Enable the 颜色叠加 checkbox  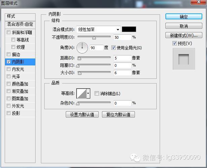point(9,84)
